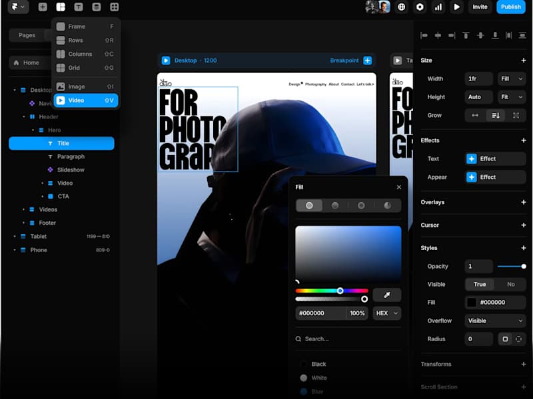Viewport: 533px width, 399px height.
Task: Align top icon in the alignment row
Action: 466,35
